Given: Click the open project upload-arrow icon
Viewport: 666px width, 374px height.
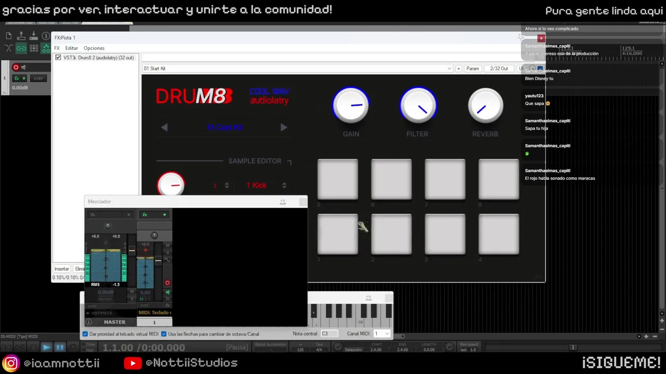Looking at the screenshot, I should tap(21, 35).
